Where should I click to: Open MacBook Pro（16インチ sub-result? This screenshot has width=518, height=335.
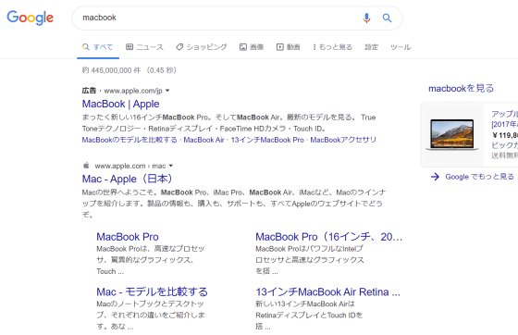pos(328,237)
